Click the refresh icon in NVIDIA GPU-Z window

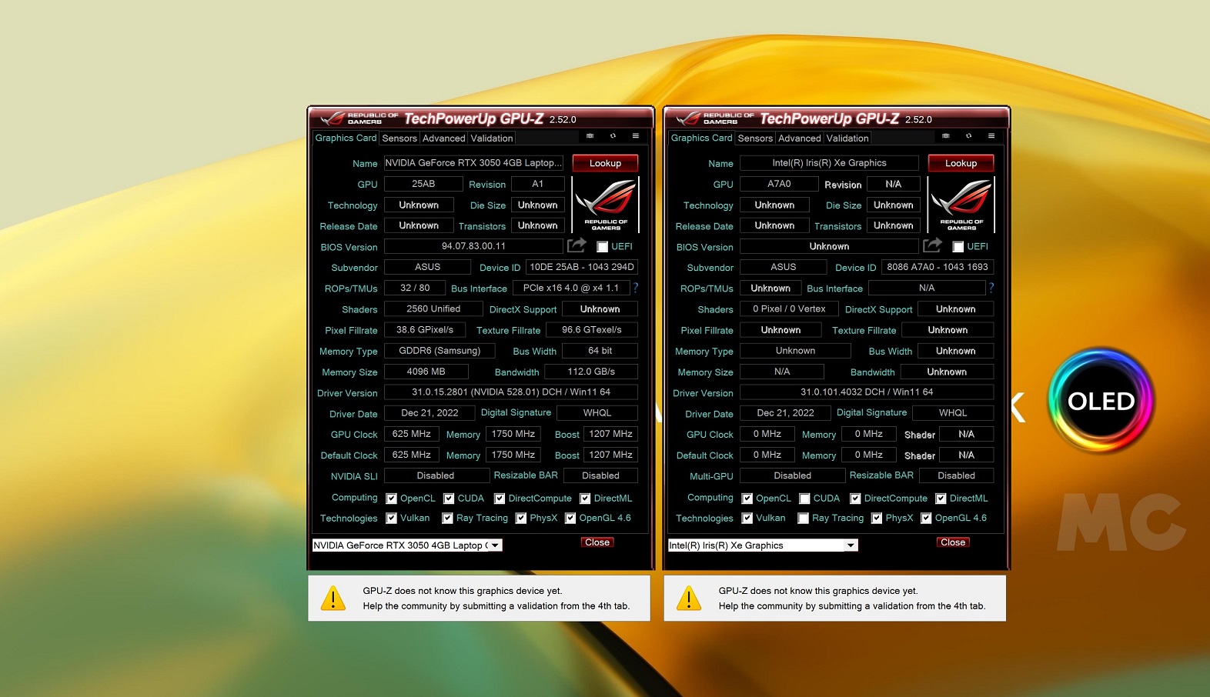click(x=613, y=136)
